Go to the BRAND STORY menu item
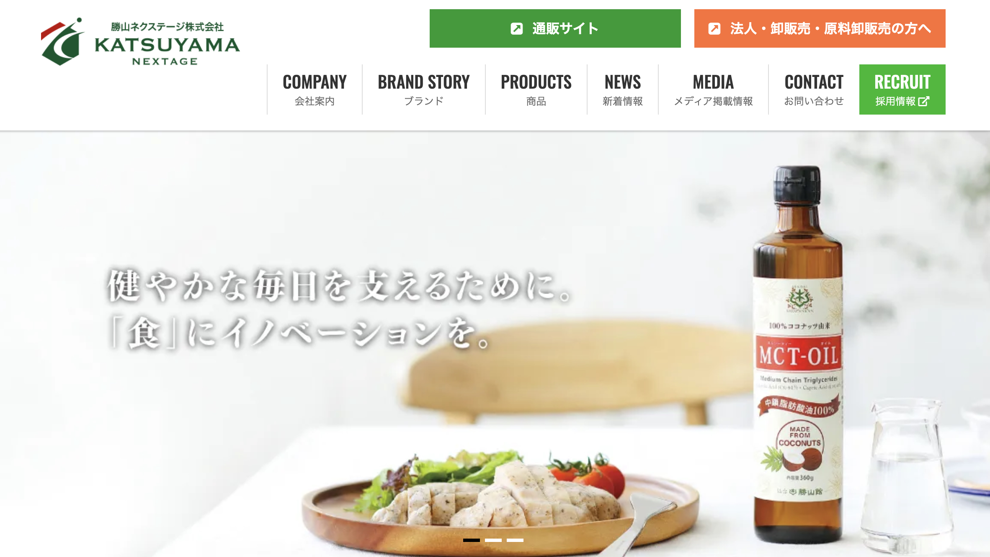This screenshot has width=990, height=557. 423,89
